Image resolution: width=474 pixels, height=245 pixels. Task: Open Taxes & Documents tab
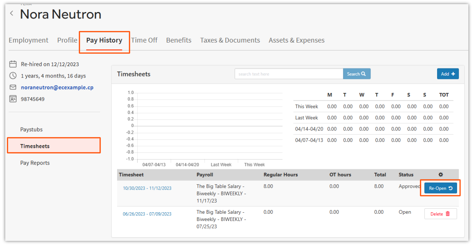point(230,40)
